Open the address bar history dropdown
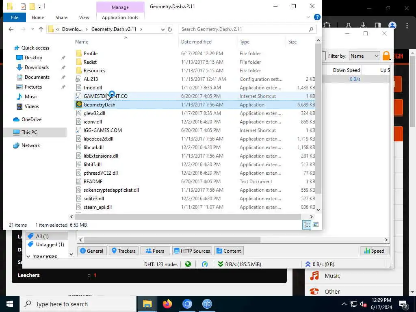The image size is (416, 312). [x=162, y=29]
